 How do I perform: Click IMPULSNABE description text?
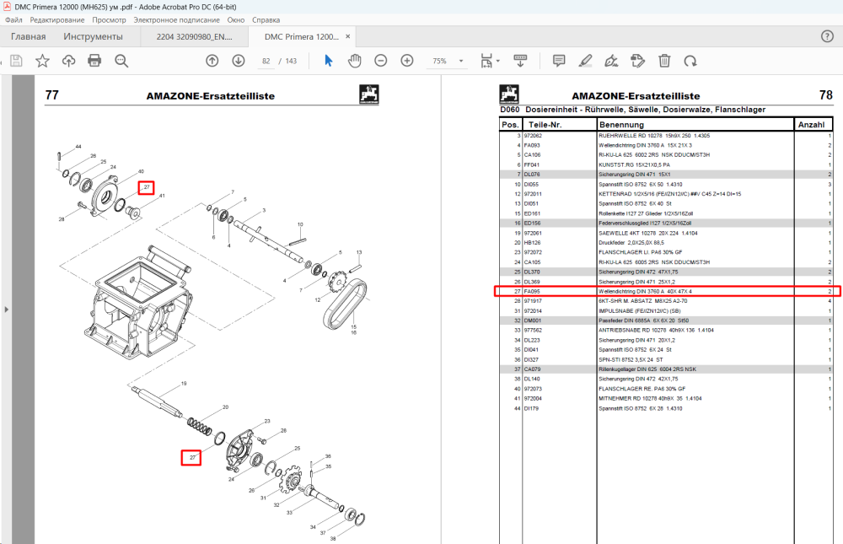[x=640, y=311]
